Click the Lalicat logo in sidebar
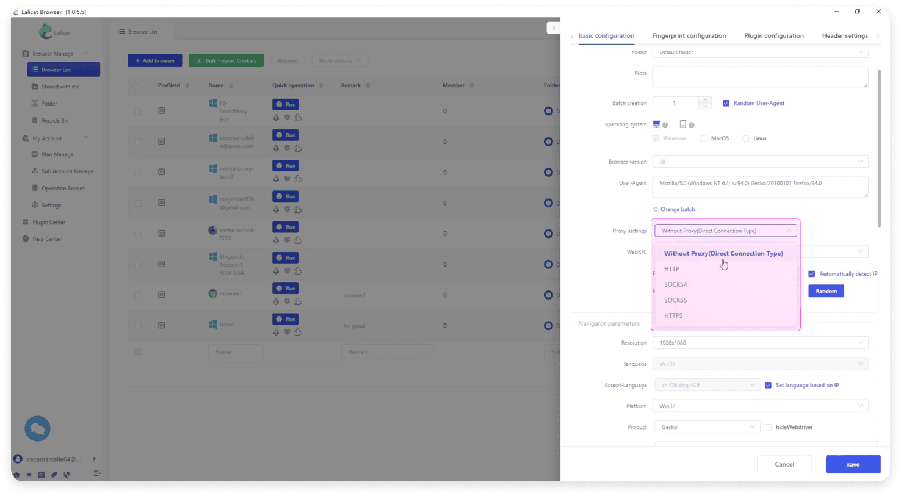This screenshot has width=901, height=496. point(54,31)
